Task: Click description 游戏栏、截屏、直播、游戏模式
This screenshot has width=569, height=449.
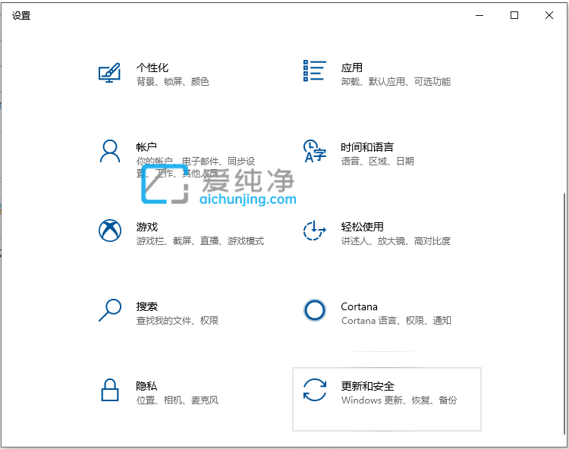Action: (x=200, y=241)
